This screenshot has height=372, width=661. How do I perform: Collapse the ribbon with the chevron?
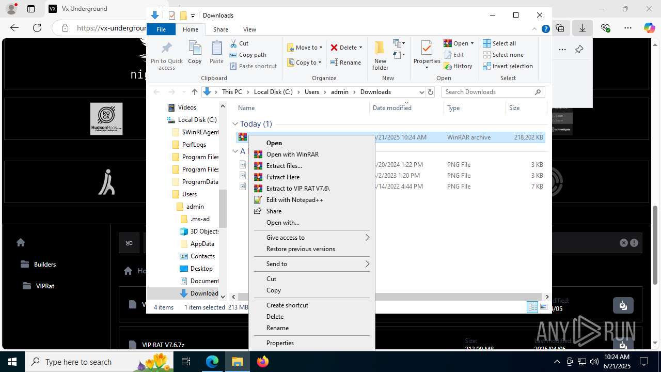click(535, 29)
